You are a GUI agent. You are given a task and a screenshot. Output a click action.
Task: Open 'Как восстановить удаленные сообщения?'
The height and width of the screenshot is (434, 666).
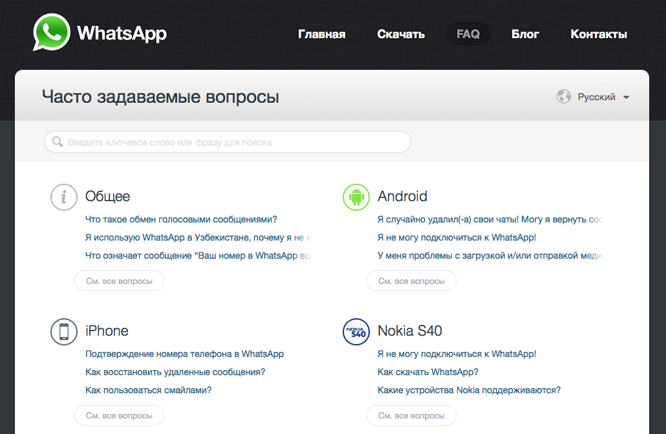(175, 373)
